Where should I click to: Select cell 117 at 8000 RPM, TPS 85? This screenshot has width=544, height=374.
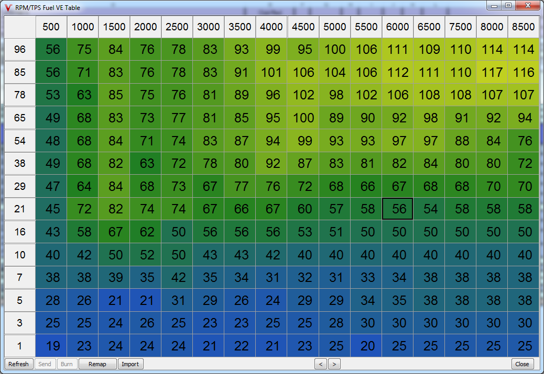tap(492, 72)
